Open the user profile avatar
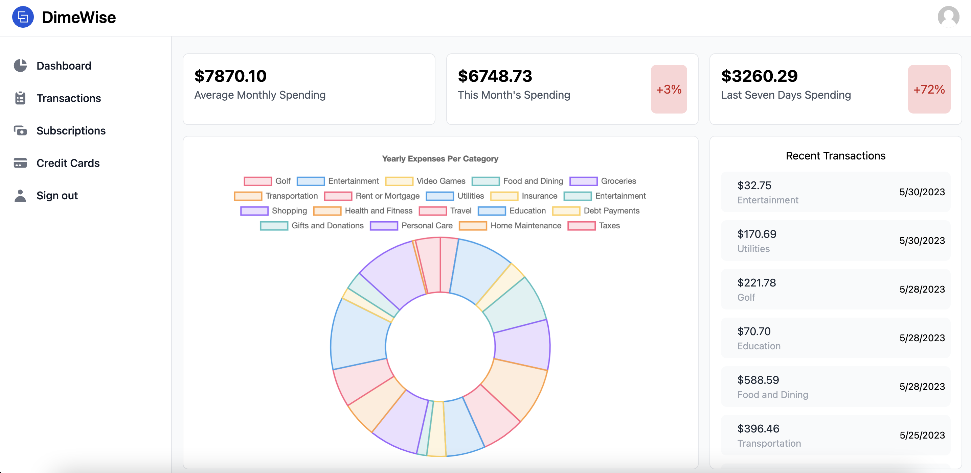This screenshot has height=473, width=971. [948, 17]
